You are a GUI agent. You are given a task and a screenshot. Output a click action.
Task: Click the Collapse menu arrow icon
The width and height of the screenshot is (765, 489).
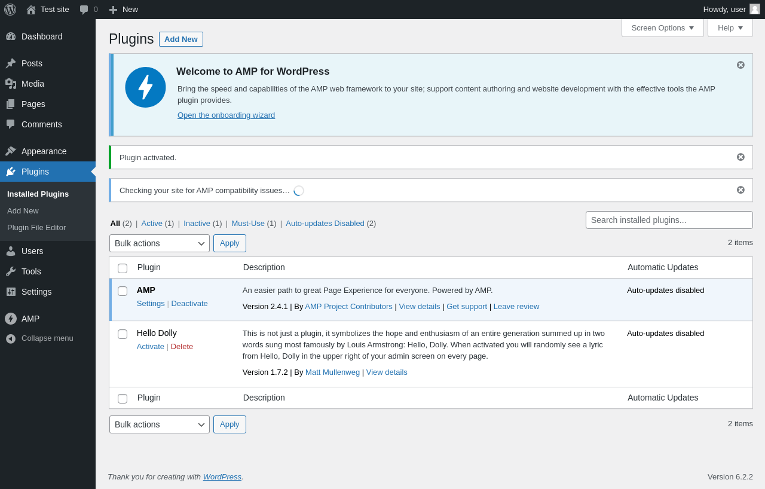(x=11, y=338)
